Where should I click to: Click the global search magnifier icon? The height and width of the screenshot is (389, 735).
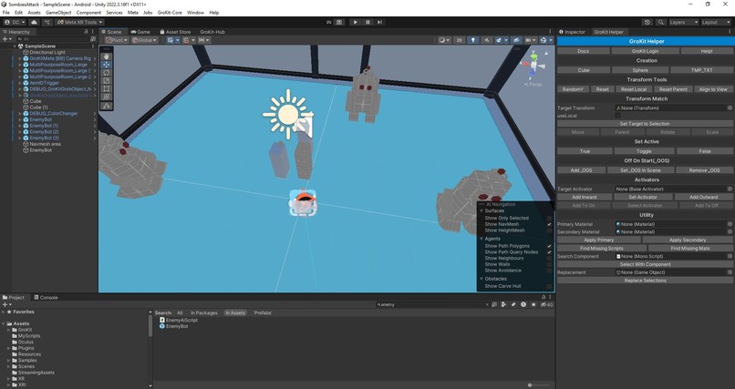(x=661, y=22)
